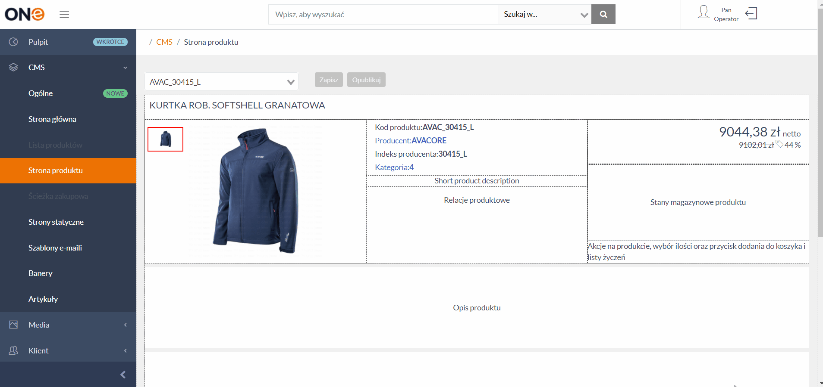Expand the Media submenu chevron
This screenshot has width=823, height=387.
point(125,325)
